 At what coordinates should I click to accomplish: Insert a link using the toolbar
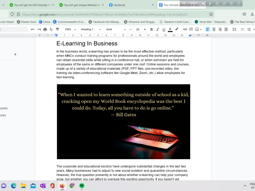(185, 29)
